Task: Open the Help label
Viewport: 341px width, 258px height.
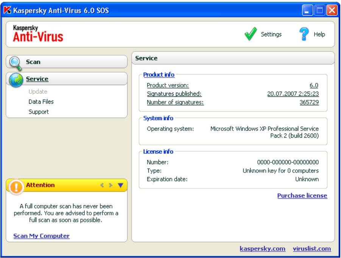Action: click(319, 34)
